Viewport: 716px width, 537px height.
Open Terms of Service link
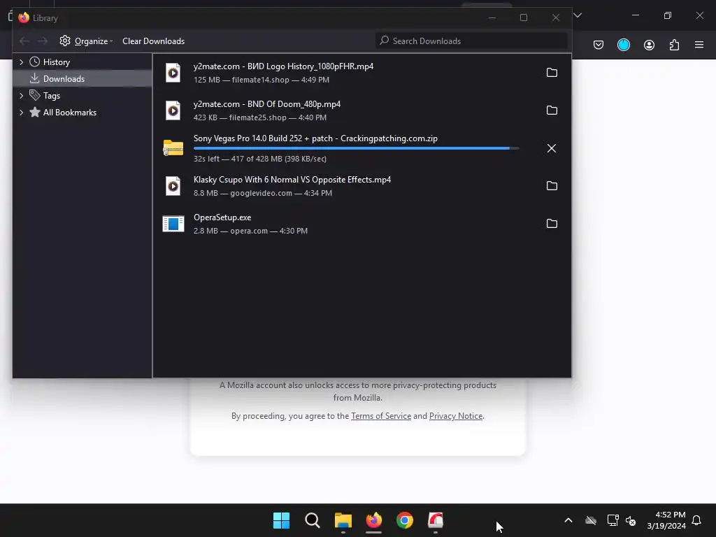click(381, 416)
